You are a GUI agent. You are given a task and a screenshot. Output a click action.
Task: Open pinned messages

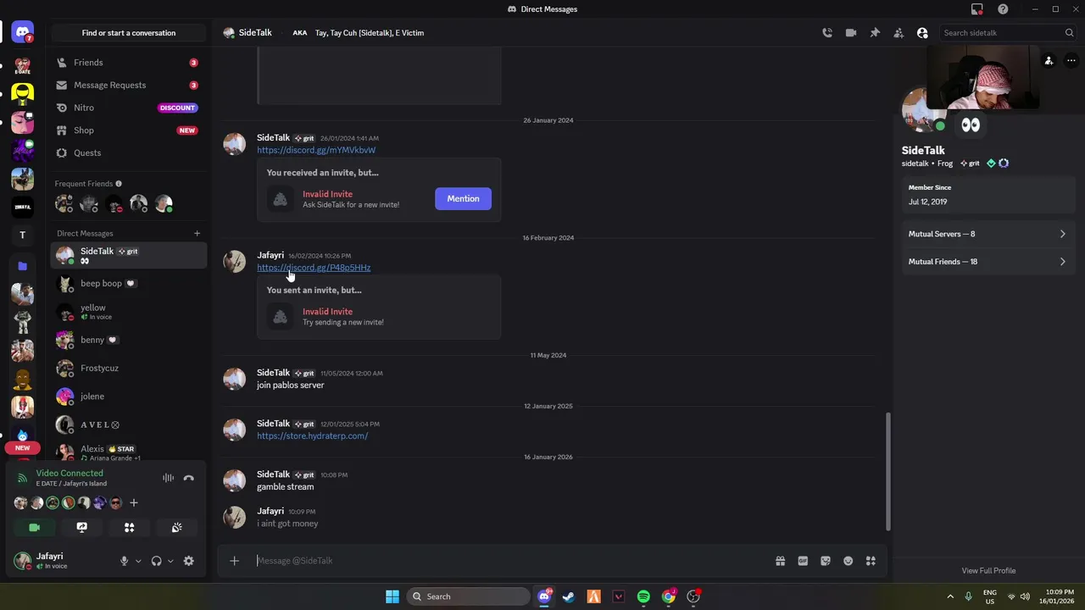pyautogui.click(x=875, y=33)
